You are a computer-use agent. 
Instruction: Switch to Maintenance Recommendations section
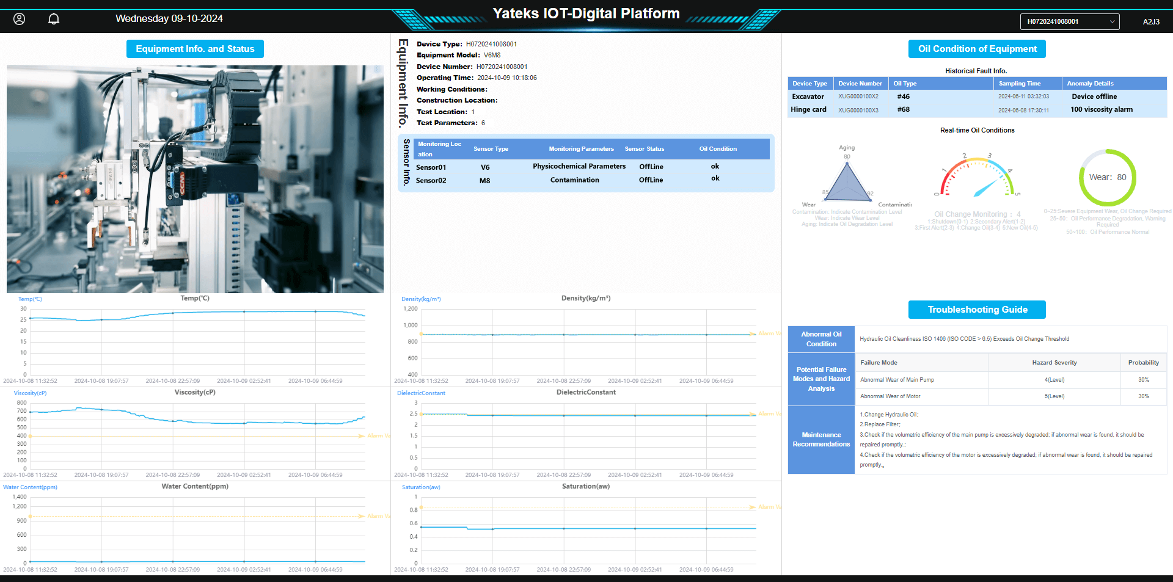click(x=820, y=440)
